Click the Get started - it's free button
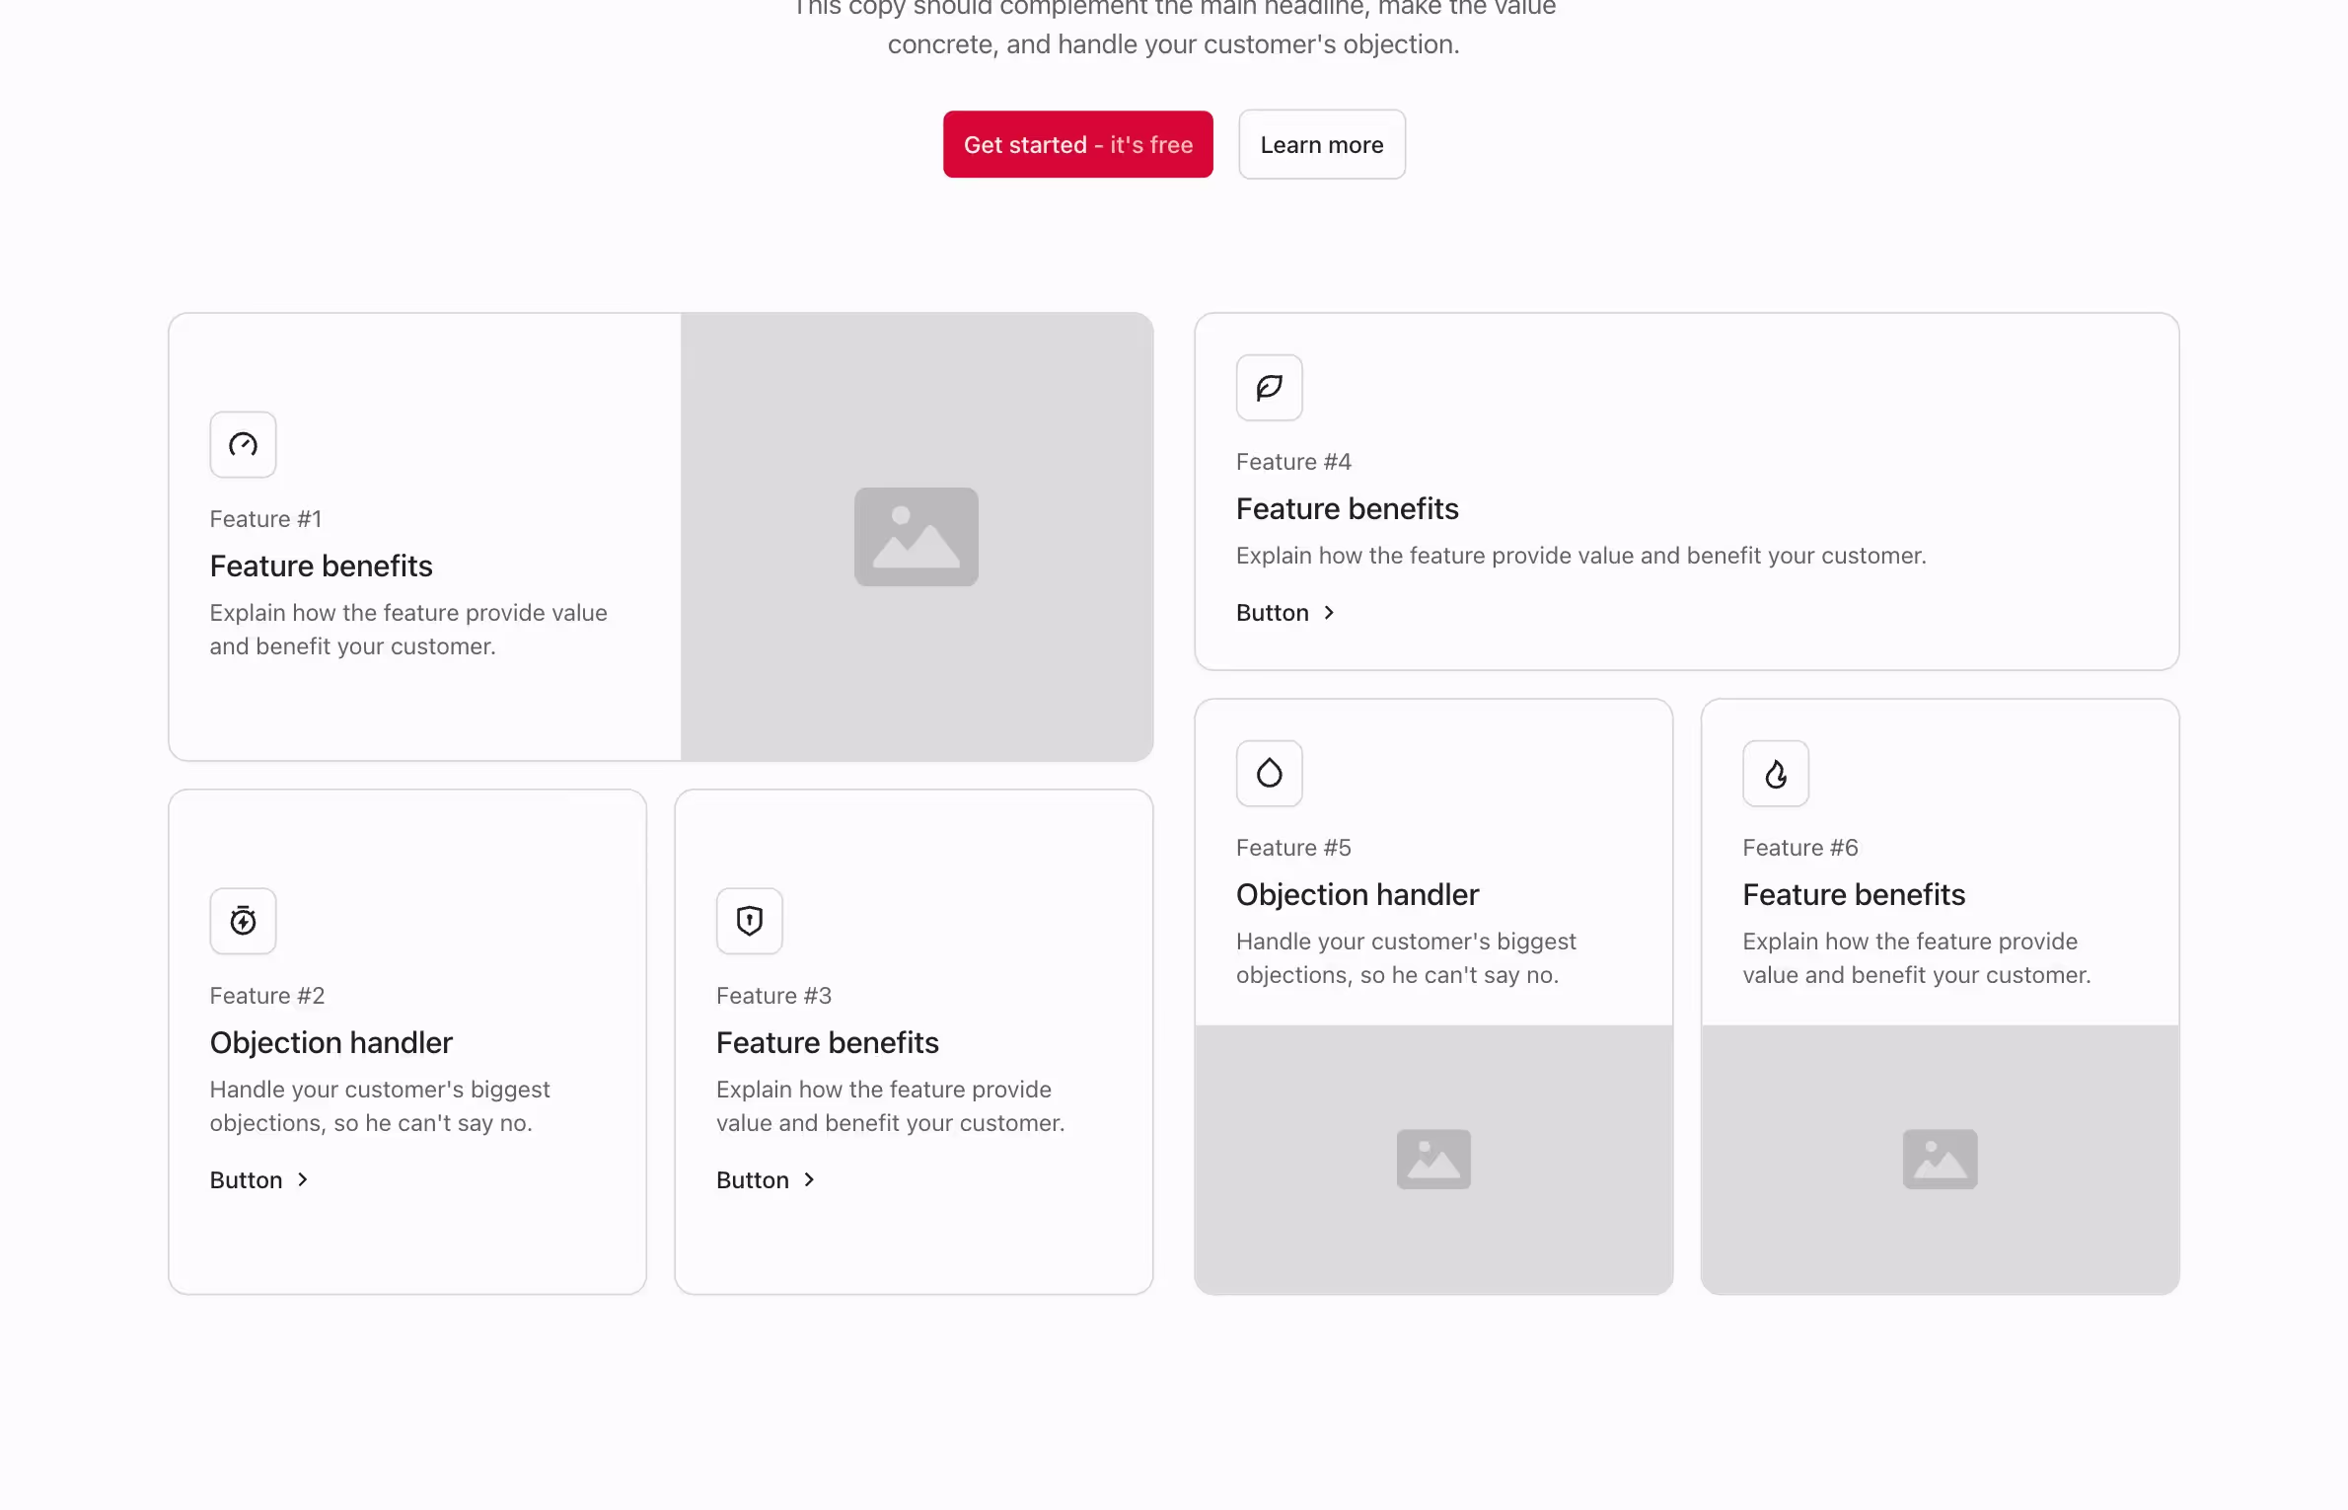 (x=1077, y=144)
